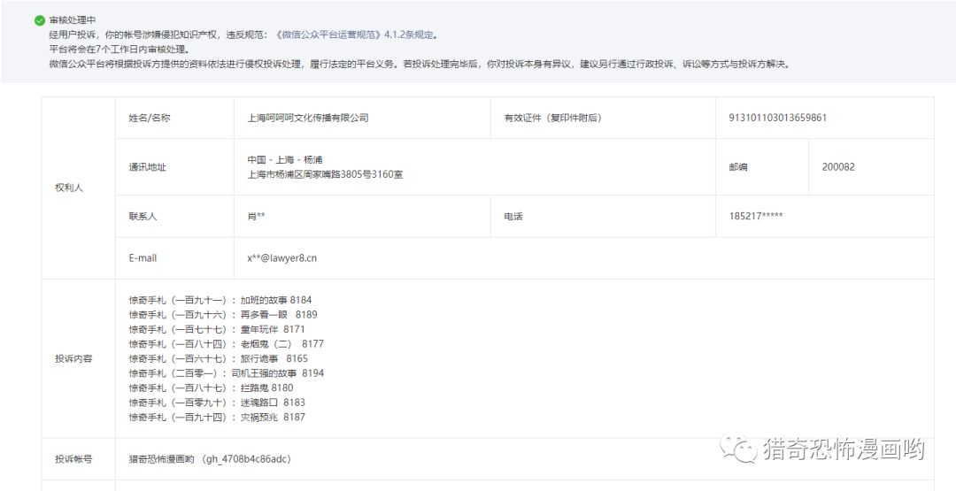This screenshot has height=491, width=956.
Task: Select the phone number 185217*****
Action: pyautogui.click(x=756, y=216)
